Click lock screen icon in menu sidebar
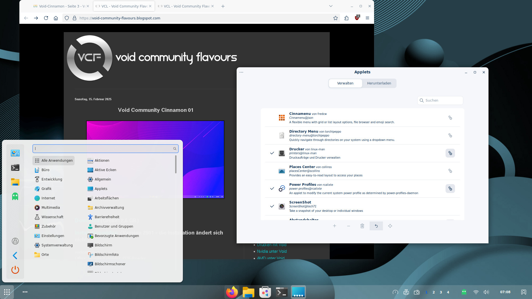Image resolution: width=532 pixels, height=299 pixels. tap(15, 241)
